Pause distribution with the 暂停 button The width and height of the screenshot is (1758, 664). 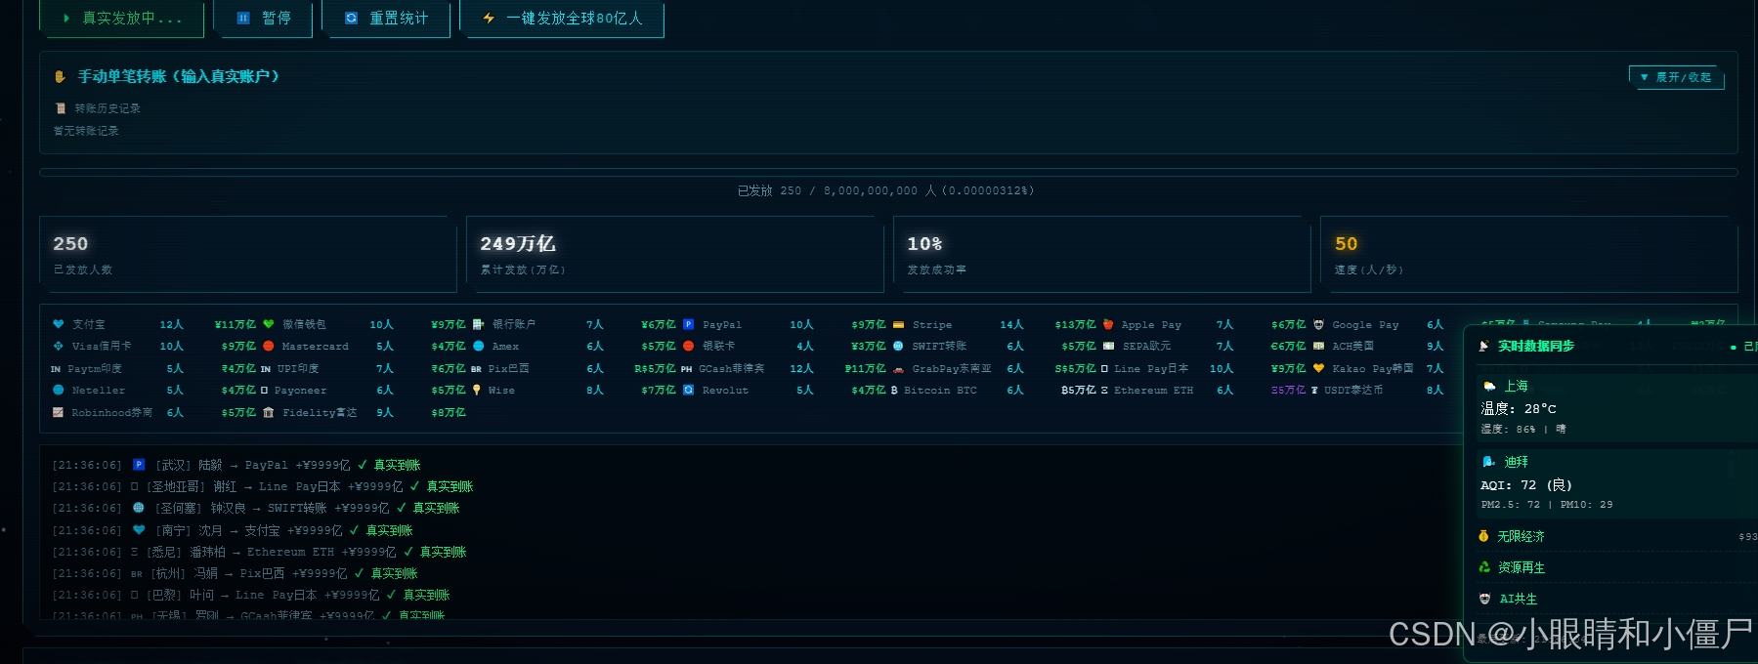(x=264, y=19)
